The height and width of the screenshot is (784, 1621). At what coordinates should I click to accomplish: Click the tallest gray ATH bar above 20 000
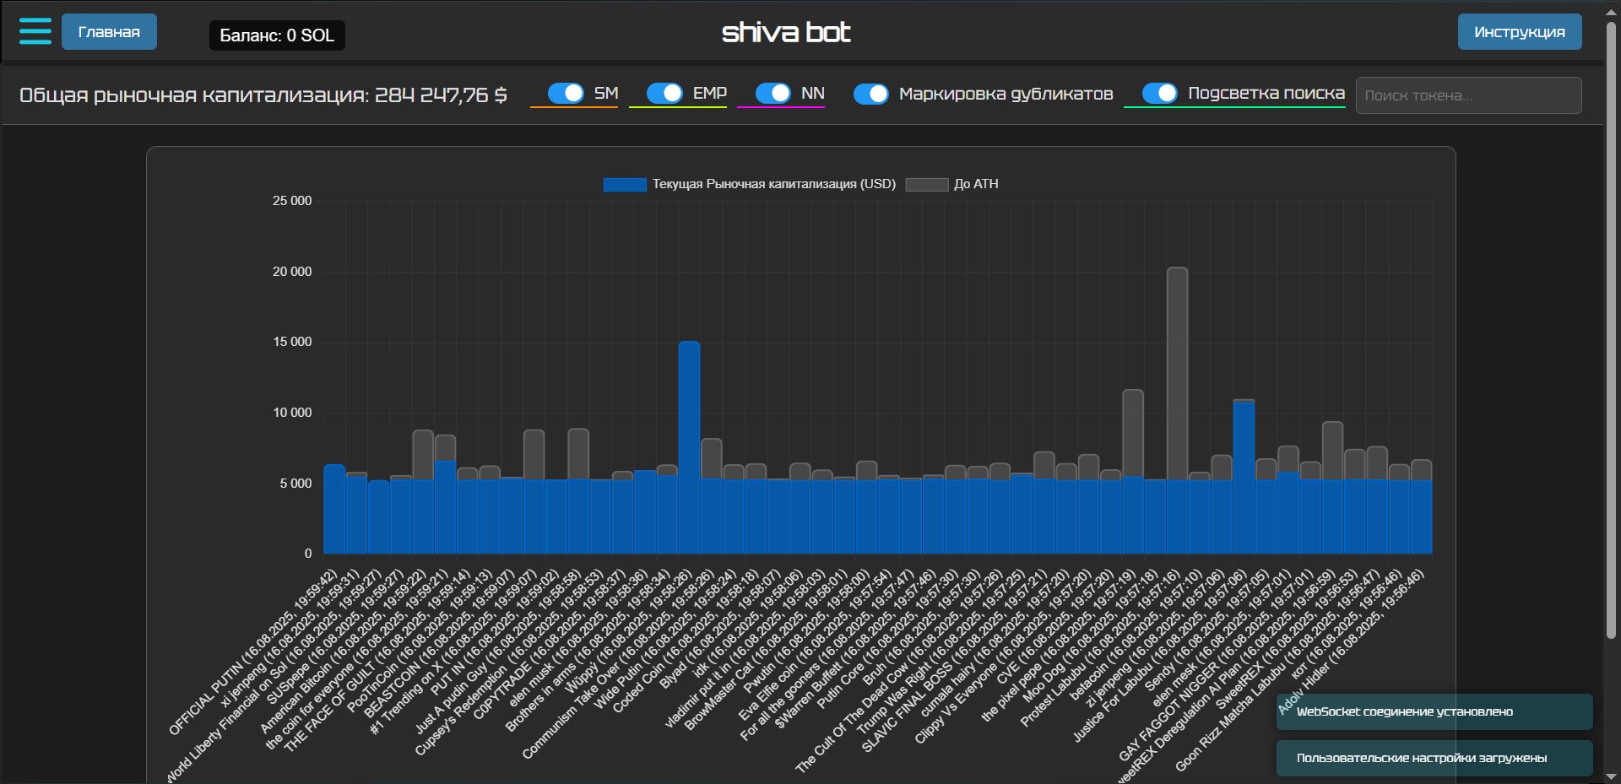click(1177, 371)
